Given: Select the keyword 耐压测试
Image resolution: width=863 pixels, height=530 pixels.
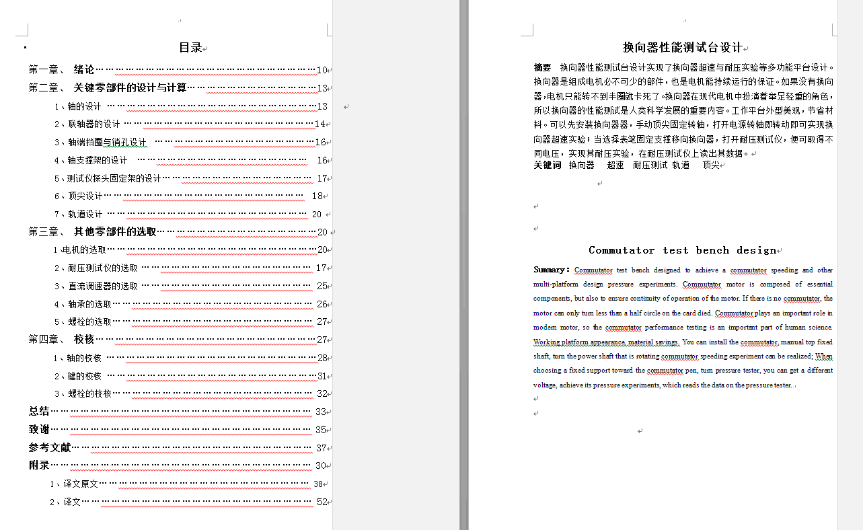Looking at the screenshot, I should (650, 165).
